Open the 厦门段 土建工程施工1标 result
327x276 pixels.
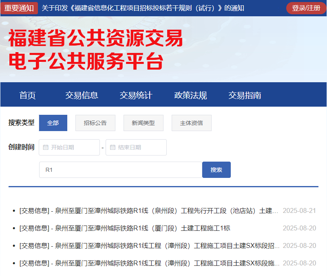(x=125, y=228)
